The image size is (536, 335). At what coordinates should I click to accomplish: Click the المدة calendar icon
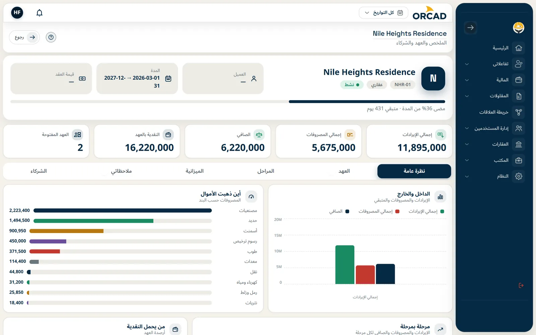point(168,78)
